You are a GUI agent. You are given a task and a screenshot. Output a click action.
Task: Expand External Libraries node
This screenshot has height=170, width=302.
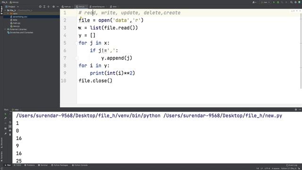[x=5, y=29]
